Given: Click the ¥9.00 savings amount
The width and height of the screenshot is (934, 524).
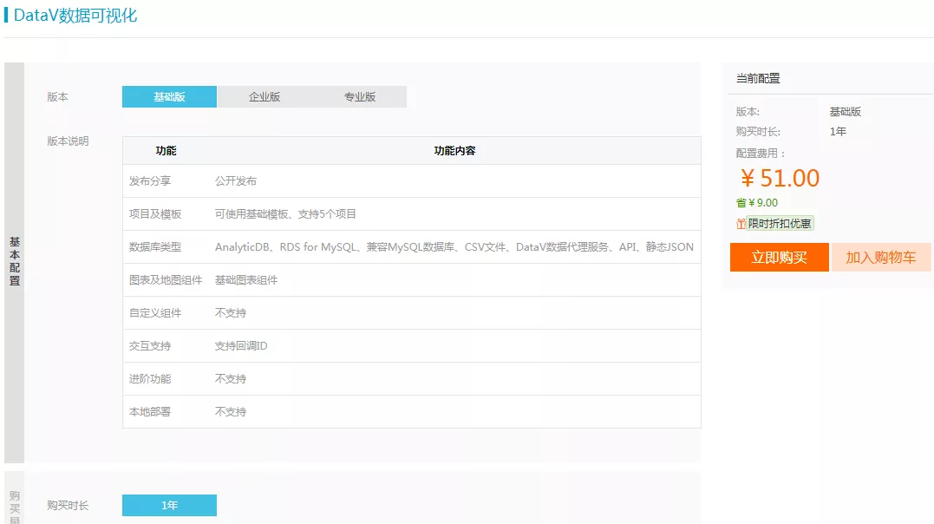Looking at the screenshot, I should point(763,203).
